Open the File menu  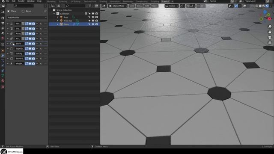8,1
